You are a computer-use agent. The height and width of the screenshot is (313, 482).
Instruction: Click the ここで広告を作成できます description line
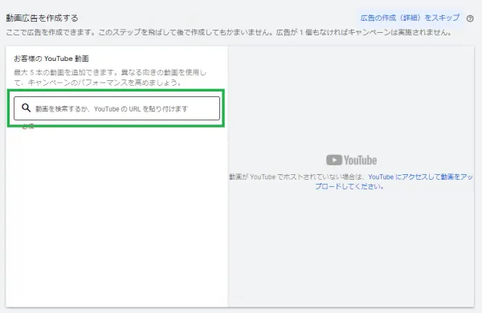tap(229, 32)
